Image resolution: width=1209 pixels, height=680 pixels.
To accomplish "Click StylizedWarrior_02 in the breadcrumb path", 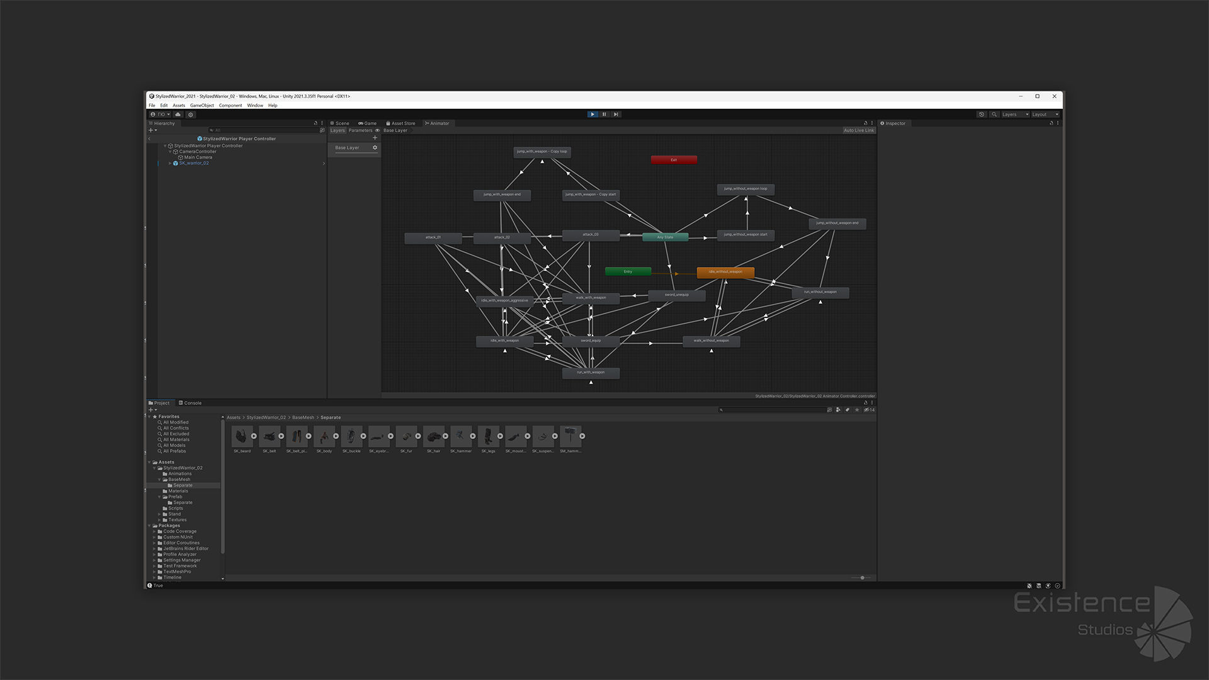I will pyautogui.click(x=266, y=417).
